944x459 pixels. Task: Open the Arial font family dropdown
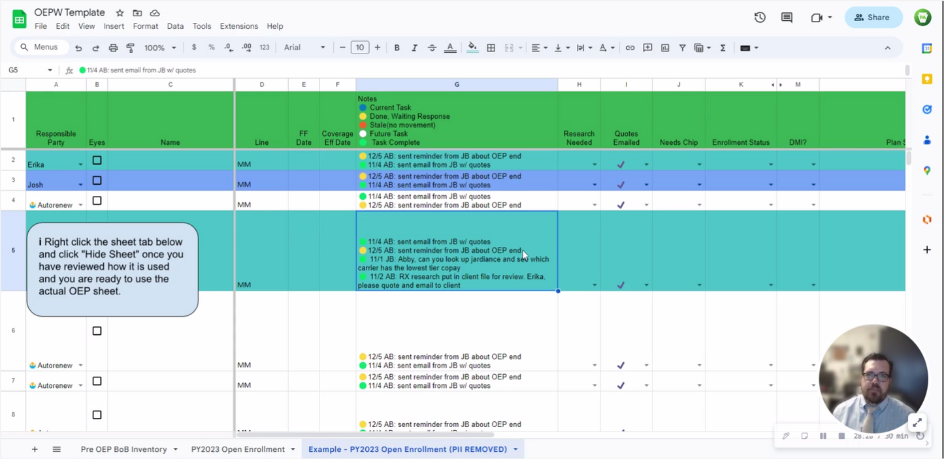(304, 48)
